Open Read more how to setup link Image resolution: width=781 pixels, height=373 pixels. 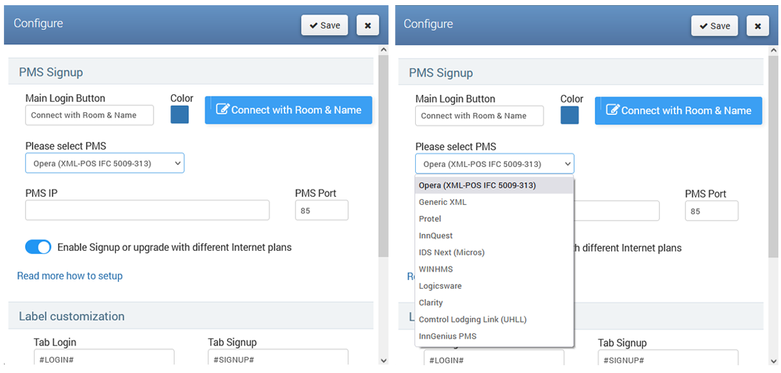tap(70, 276)
